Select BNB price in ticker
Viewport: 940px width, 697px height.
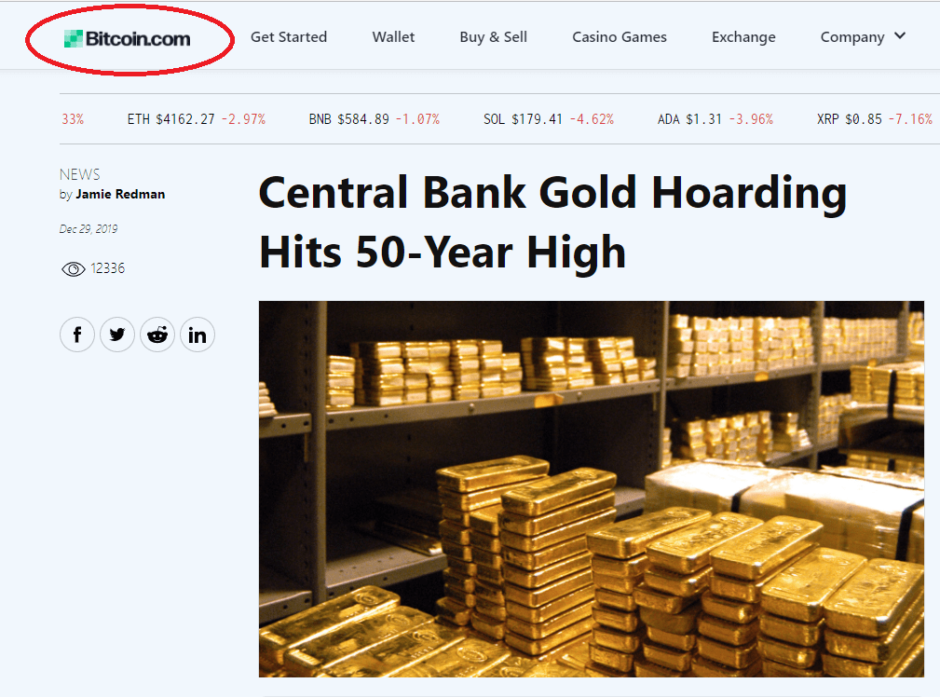point(374,119)
